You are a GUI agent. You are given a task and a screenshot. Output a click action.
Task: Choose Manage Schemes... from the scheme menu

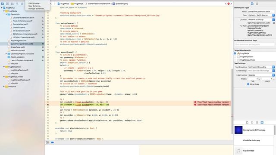(37, 9)
